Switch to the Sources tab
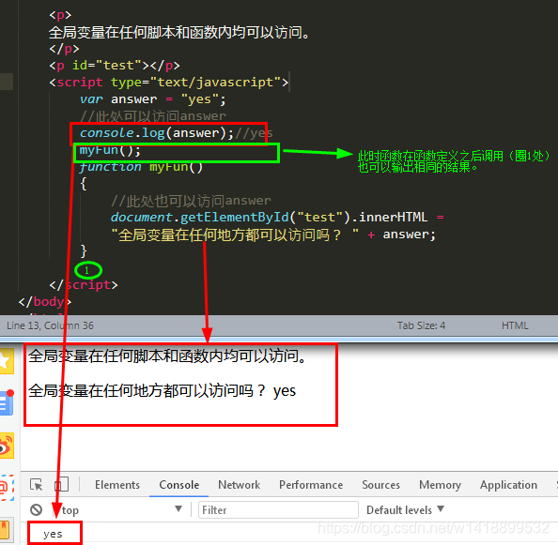The width and height of the screenshot is (558, 545). pyautogui.click(x=380, y=485)
